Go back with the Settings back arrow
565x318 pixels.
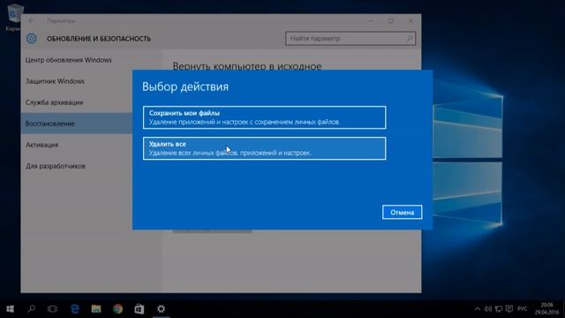tap(32, 20)
